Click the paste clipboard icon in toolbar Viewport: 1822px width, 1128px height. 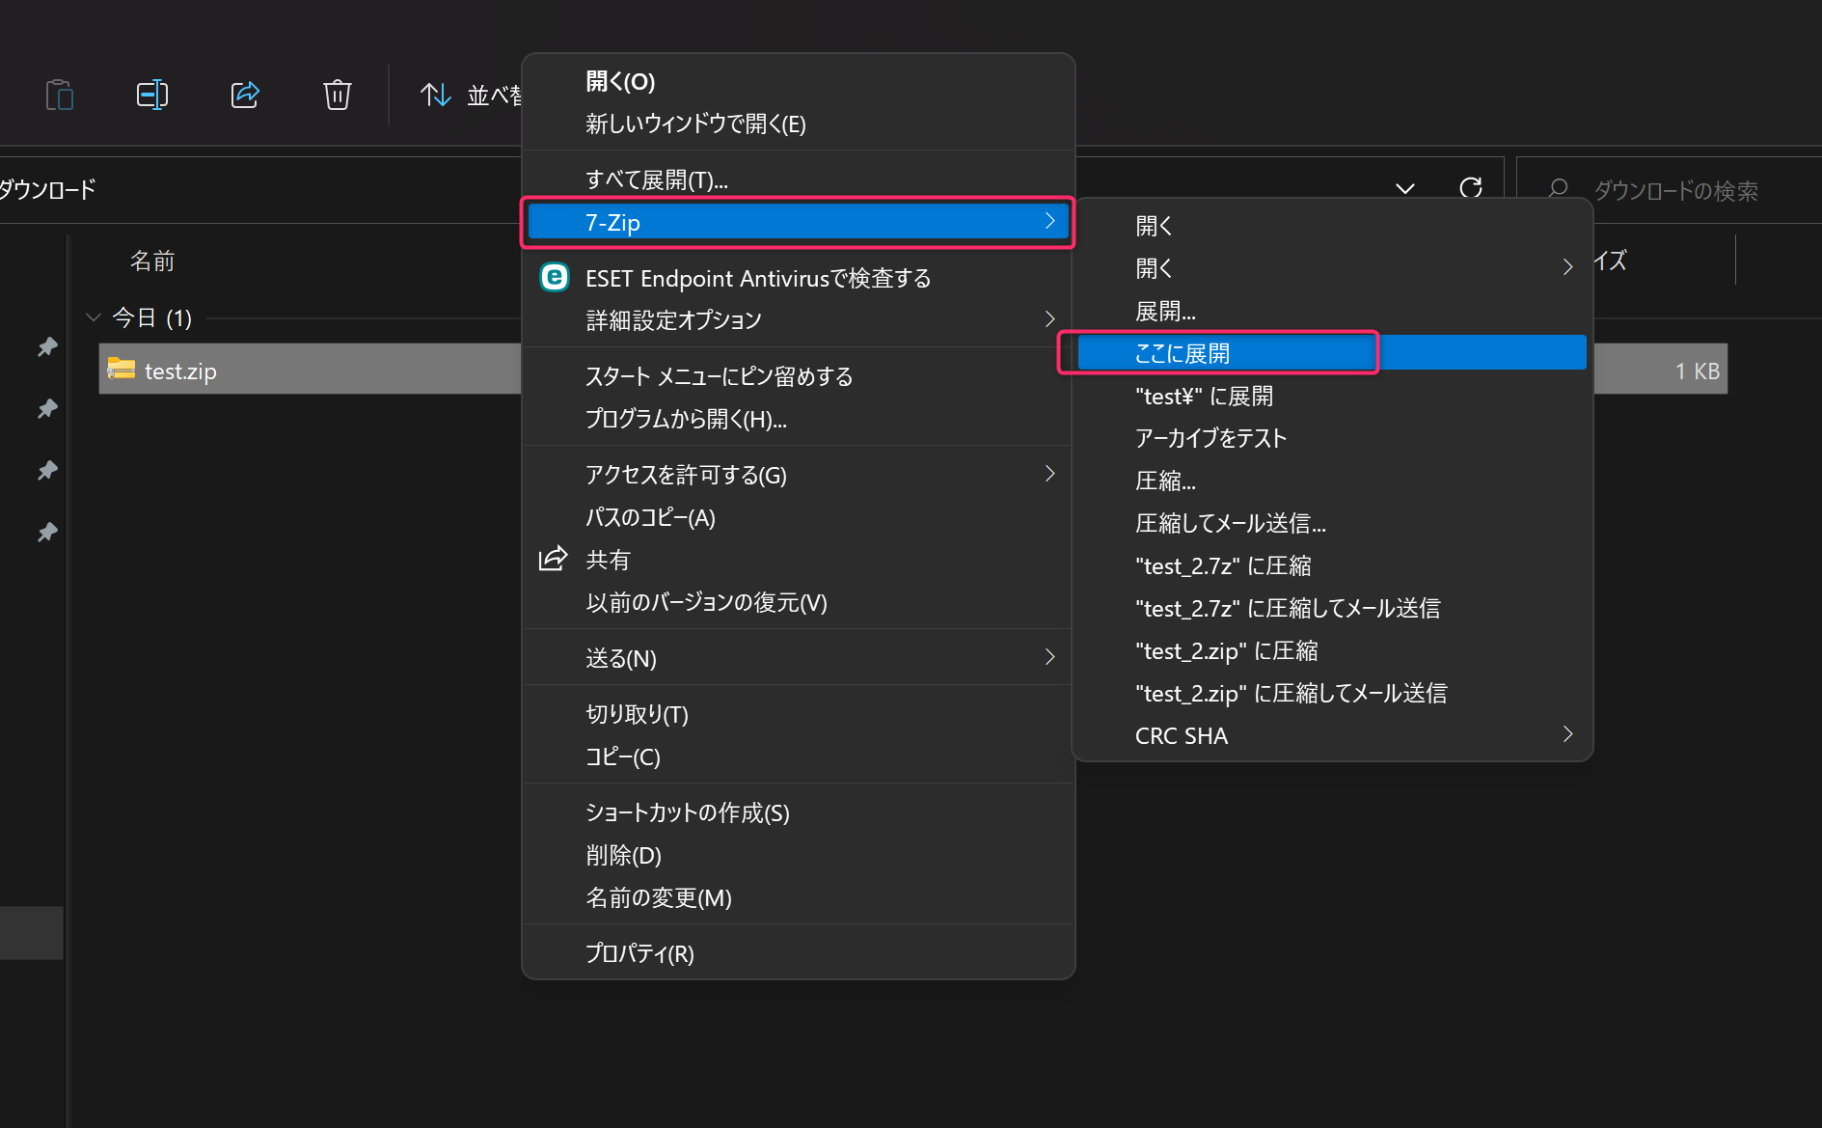(x=60, y=95)
